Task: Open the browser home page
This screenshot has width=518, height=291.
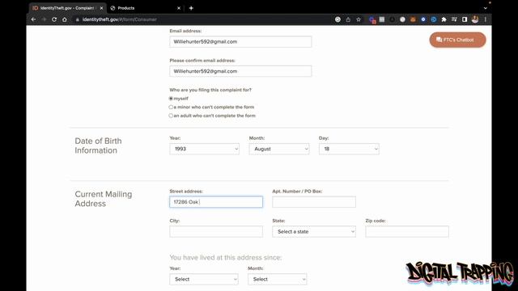Action: [x=65, y=19]
